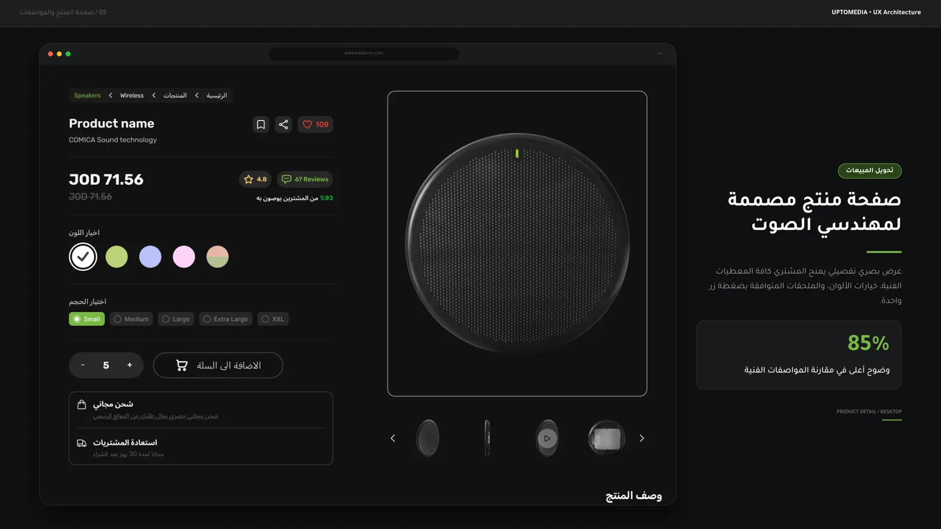Select the side-profile speaker thumbnail

[x=487, y=438]
